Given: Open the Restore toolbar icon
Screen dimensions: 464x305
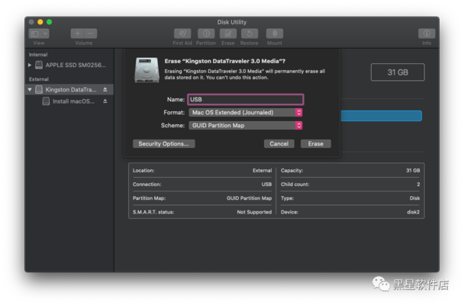Looking at the screenshot, I should pos(249,34).
